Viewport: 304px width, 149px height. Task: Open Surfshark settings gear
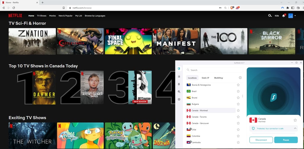click(x=179, y=99)
